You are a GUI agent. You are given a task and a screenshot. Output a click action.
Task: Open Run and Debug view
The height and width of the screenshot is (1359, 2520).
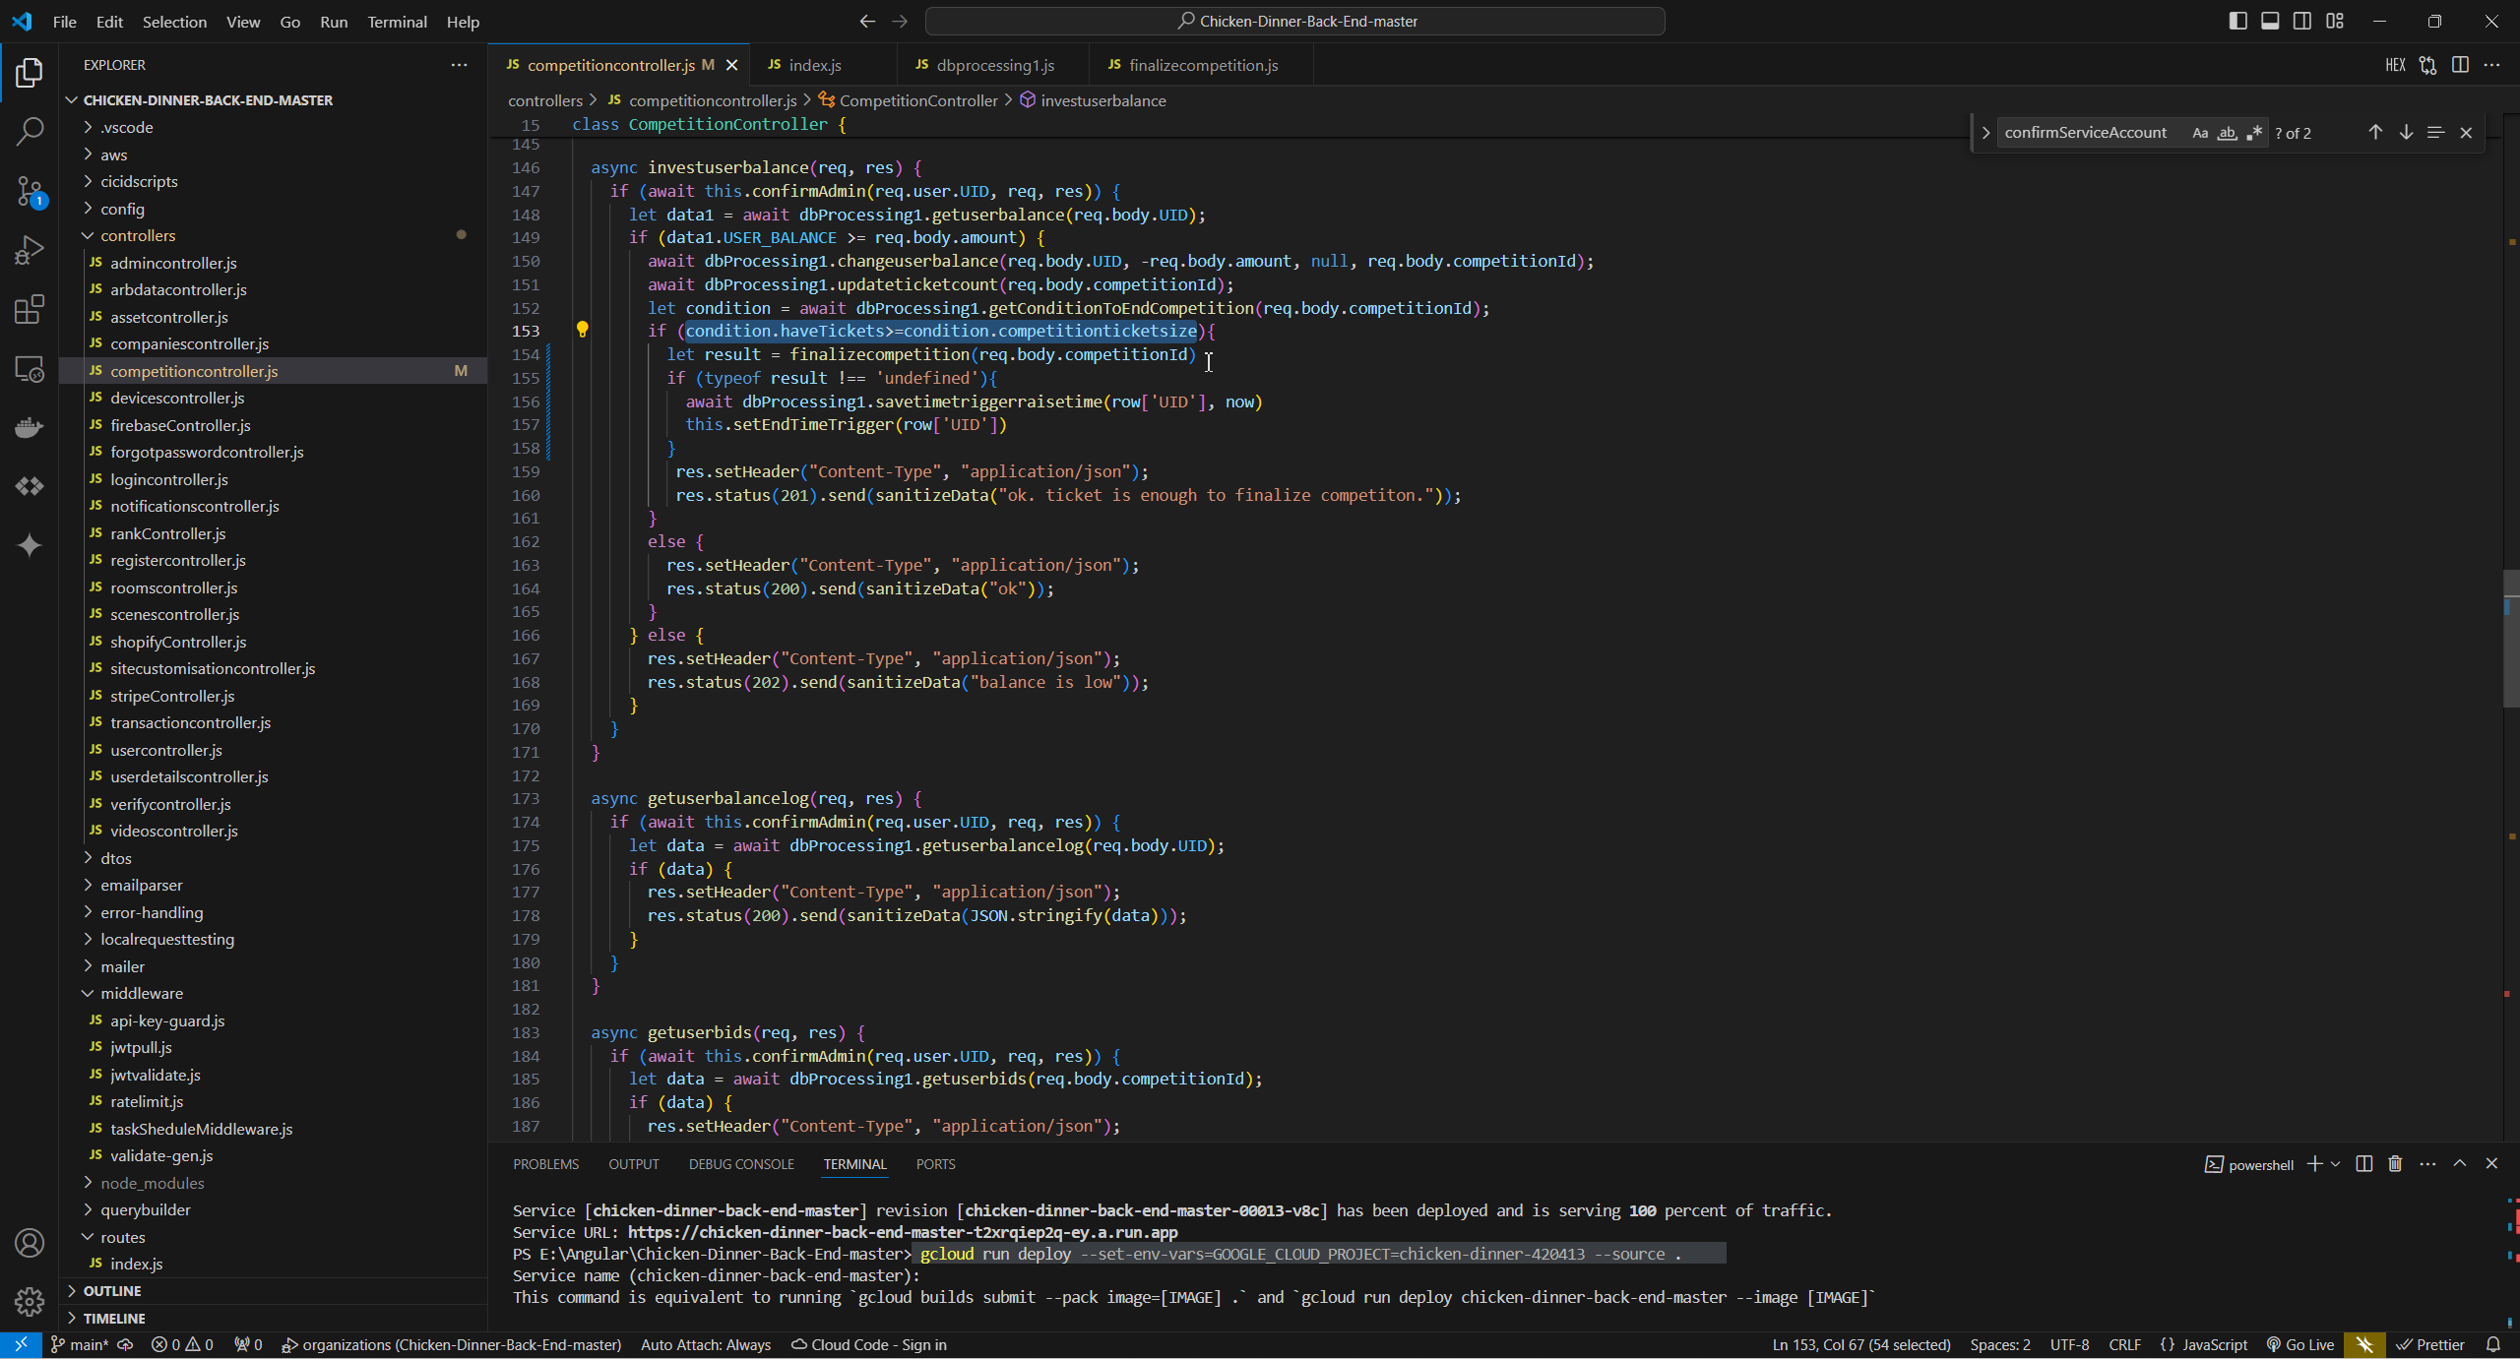(x=30, y=250)
